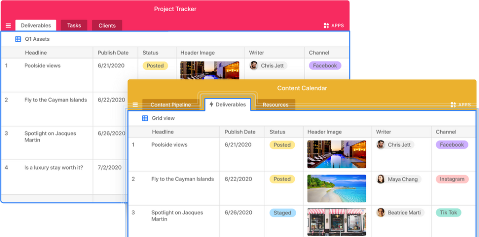Open the Grid view switcher

pyautogui.click(x=159, y=118)
